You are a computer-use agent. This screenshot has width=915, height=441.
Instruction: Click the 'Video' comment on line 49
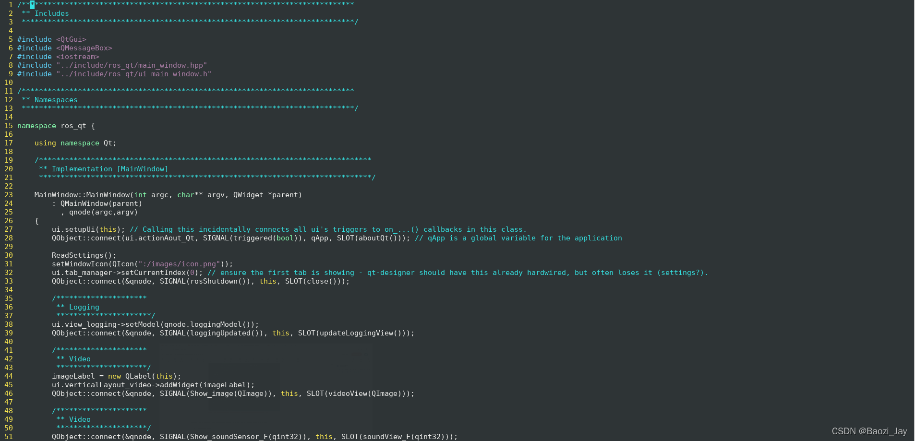click(80, 419)
